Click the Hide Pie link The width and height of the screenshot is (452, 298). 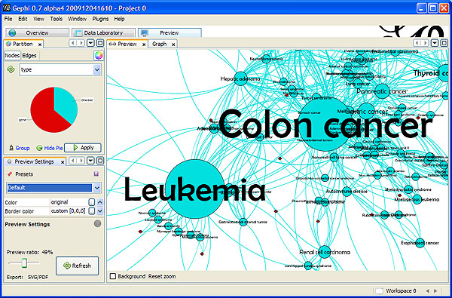pyautogui.click(x=53, y=148)
